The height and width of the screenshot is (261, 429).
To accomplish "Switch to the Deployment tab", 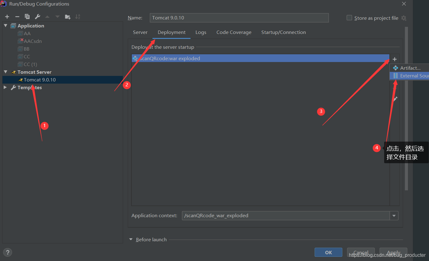I will coord(172,32).
